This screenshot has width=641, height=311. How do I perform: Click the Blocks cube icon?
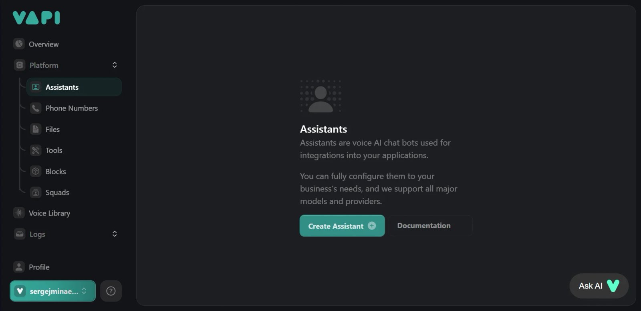(x=36, y=171)
